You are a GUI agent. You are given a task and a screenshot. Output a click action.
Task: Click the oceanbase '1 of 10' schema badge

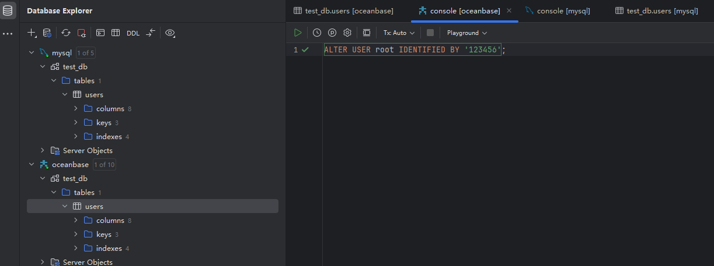pos(105,165)
